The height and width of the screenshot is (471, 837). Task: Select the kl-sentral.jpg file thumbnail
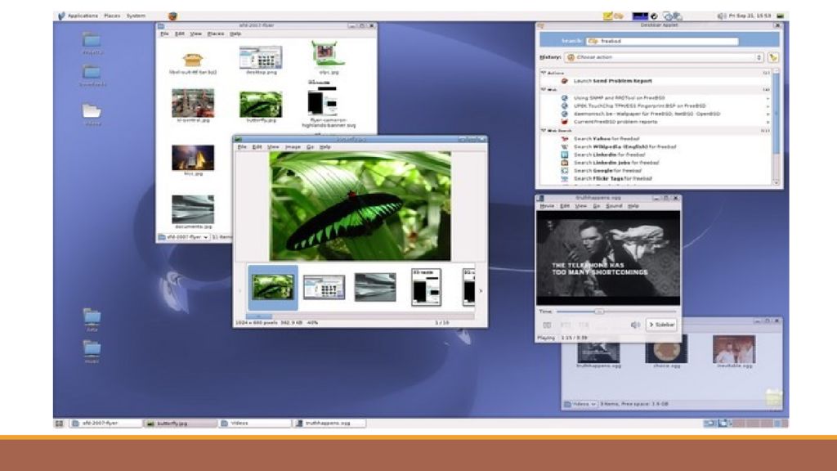tap(193, 102)
